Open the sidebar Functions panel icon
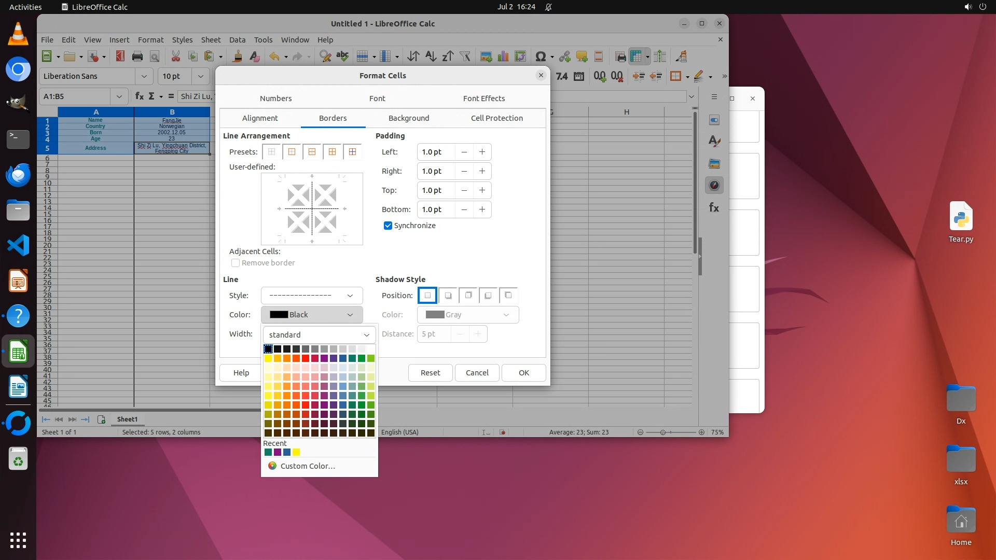The width and height of the screenshot is (996, 560). (714, 207)
